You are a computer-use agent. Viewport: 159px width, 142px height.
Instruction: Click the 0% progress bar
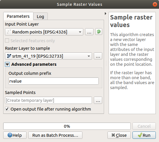[67, 126]
